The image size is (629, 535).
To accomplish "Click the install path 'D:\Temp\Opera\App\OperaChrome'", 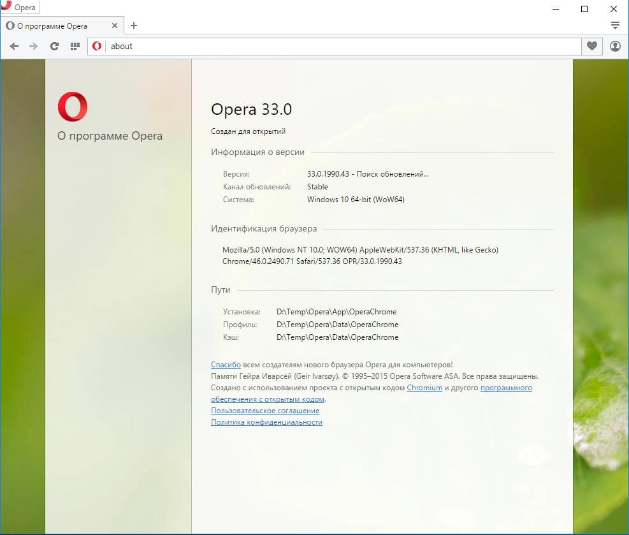I will click(x=336, y=312).
